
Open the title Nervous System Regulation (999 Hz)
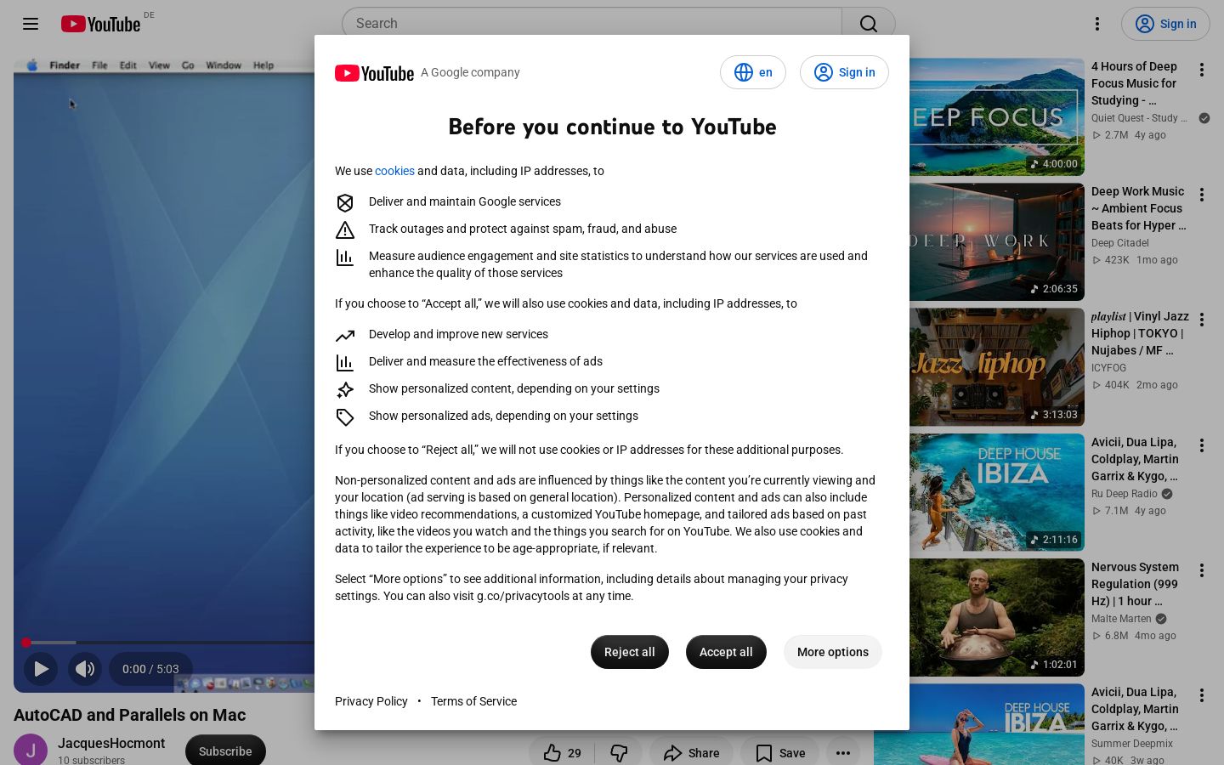[x=1135, y=584]
